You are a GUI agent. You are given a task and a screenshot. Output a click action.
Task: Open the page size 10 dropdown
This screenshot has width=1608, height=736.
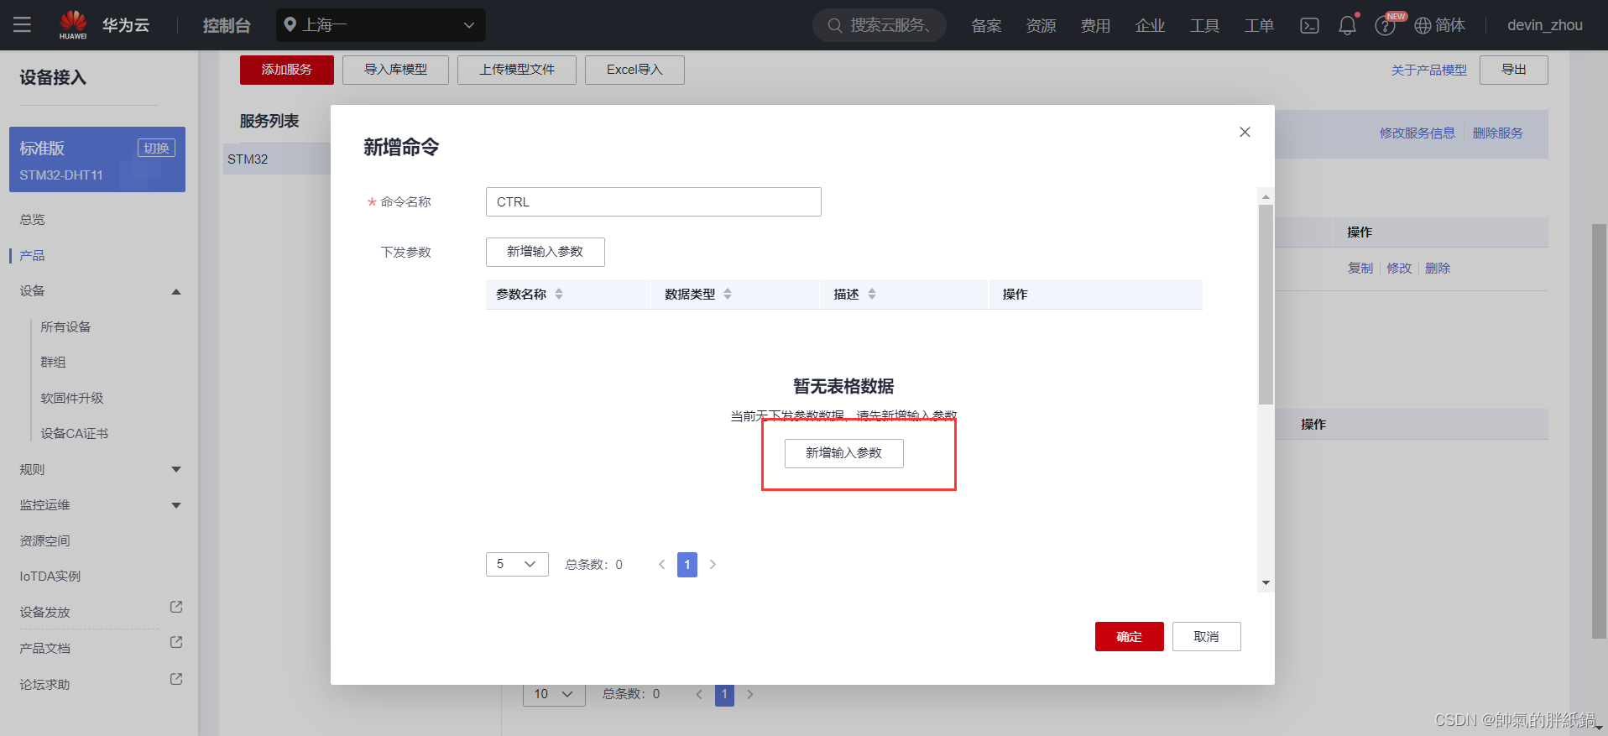pos(554,694)
